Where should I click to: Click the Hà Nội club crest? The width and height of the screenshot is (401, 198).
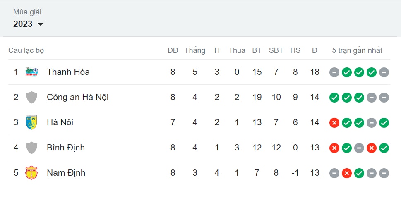click(31, 122)
